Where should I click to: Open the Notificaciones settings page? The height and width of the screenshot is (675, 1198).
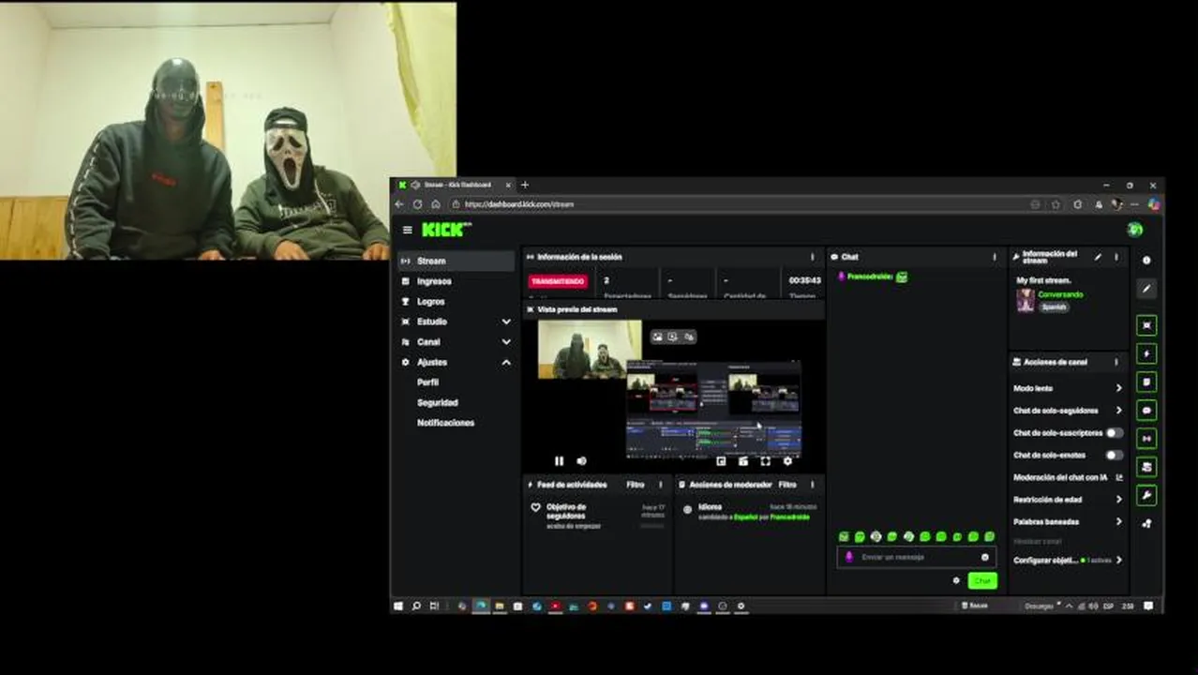pyautogui.click(x=445, y=423)
